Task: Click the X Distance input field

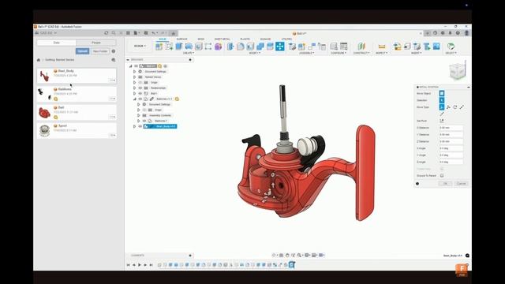Action: tap(451, 128)
